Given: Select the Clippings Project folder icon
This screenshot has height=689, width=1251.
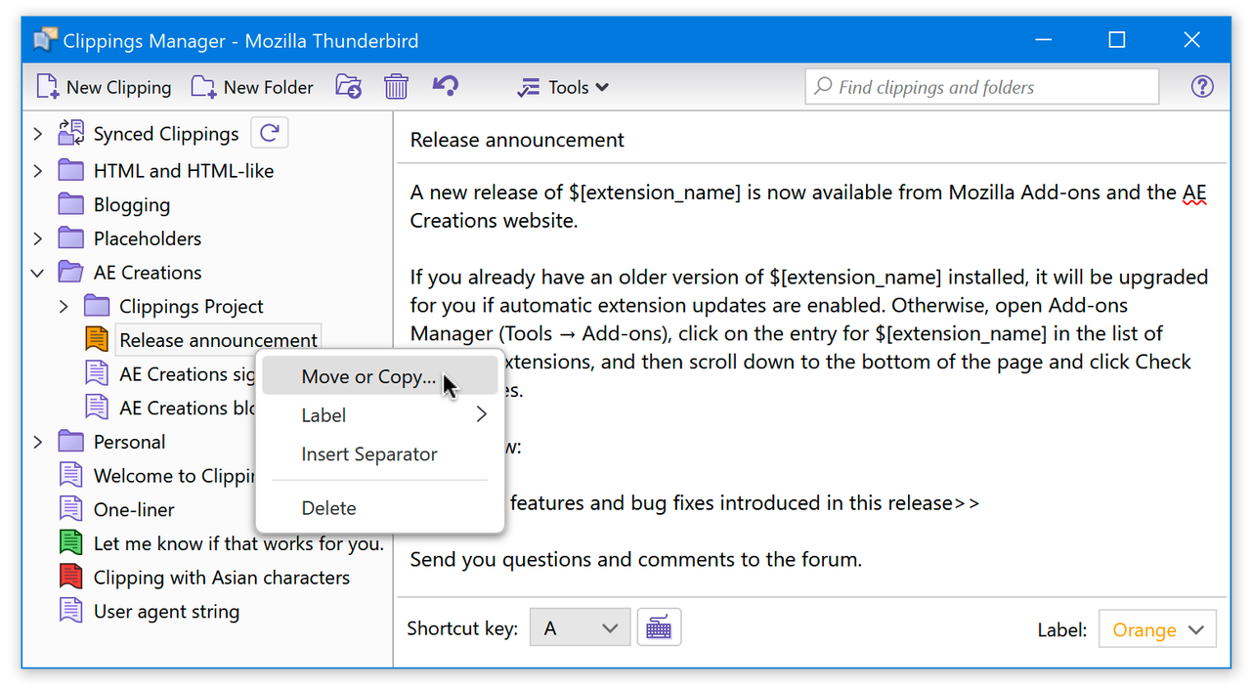Looking at the screenshot, I should tap(97, 306).
